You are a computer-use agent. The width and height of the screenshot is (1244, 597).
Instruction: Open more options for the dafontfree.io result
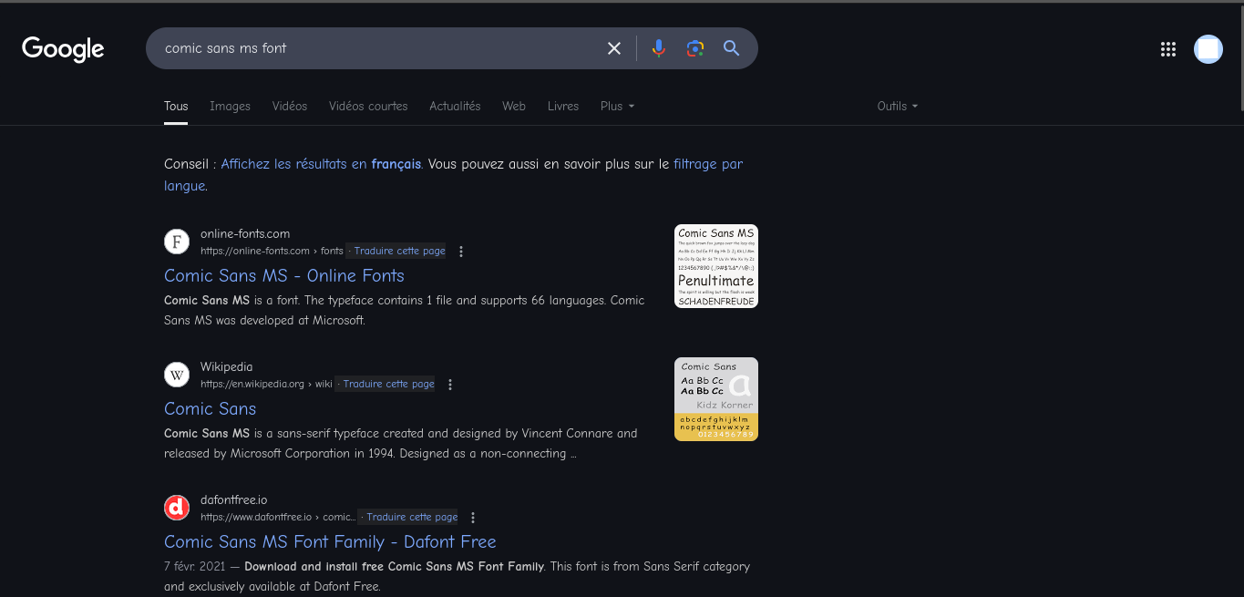(x=473, y=518)
